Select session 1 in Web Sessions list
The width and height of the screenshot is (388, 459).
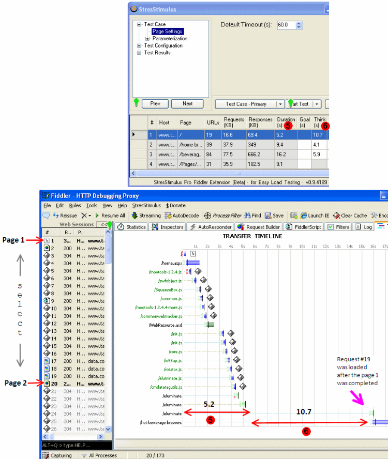[x=73, y=241]
